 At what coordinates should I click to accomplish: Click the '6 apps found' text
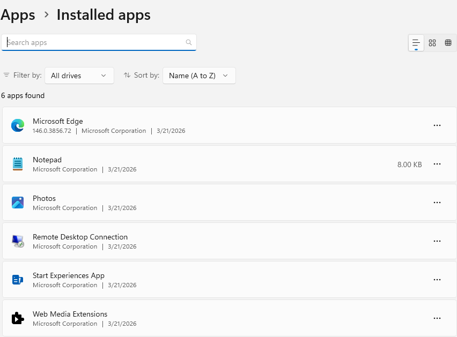coord(23,95)
